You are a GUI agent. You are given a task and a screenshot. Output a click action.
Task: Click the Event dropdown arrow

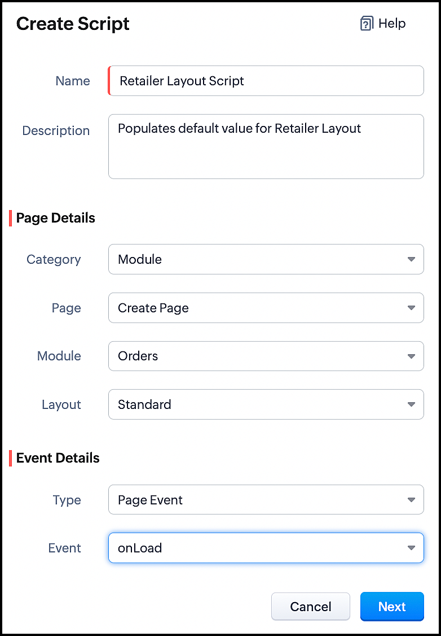(x=411, y=547)
